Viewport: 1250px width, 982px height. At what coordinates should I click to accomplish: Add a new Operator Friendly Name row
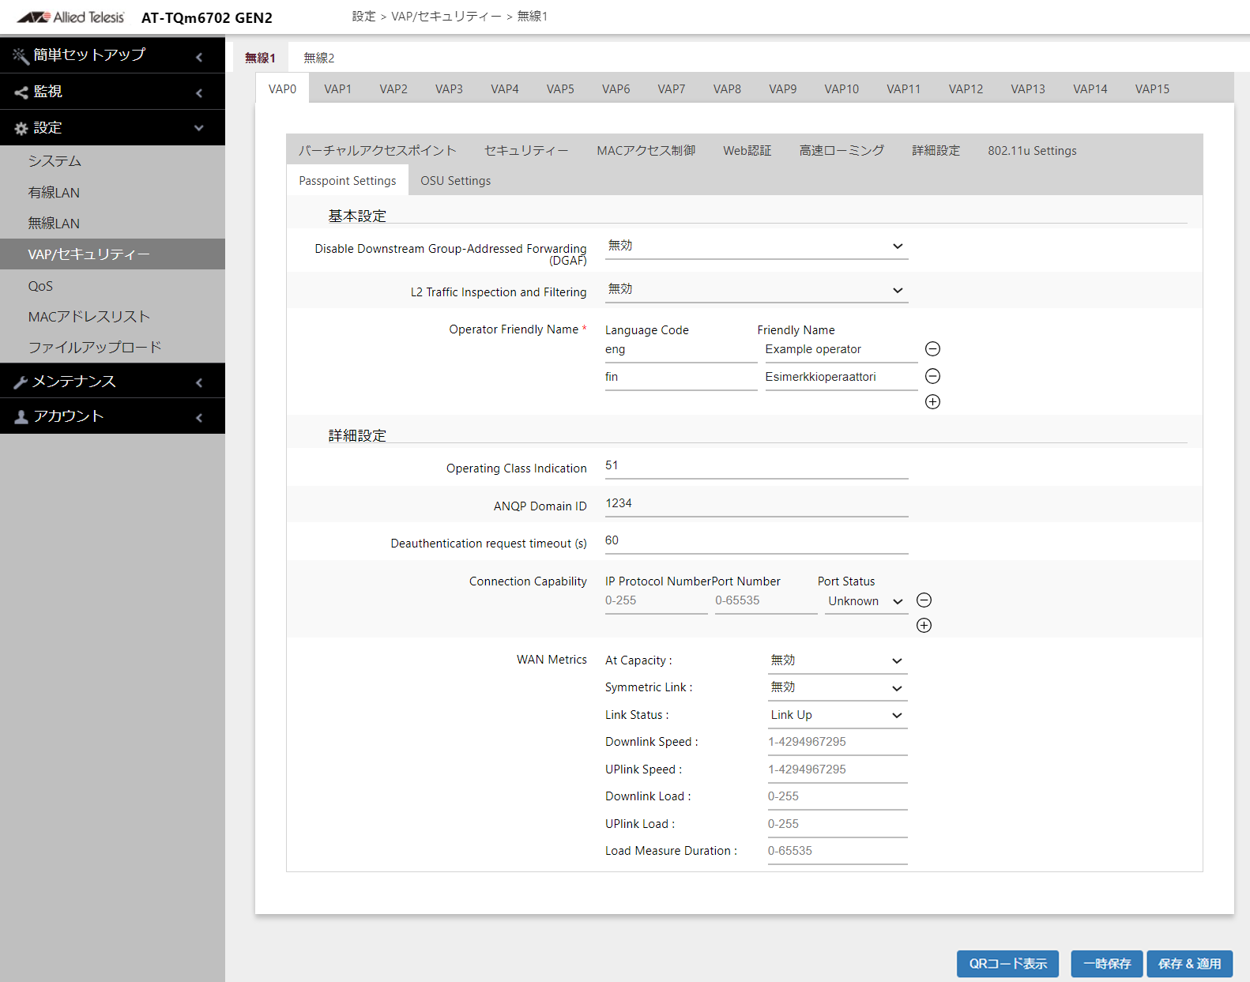pos(932,401)
